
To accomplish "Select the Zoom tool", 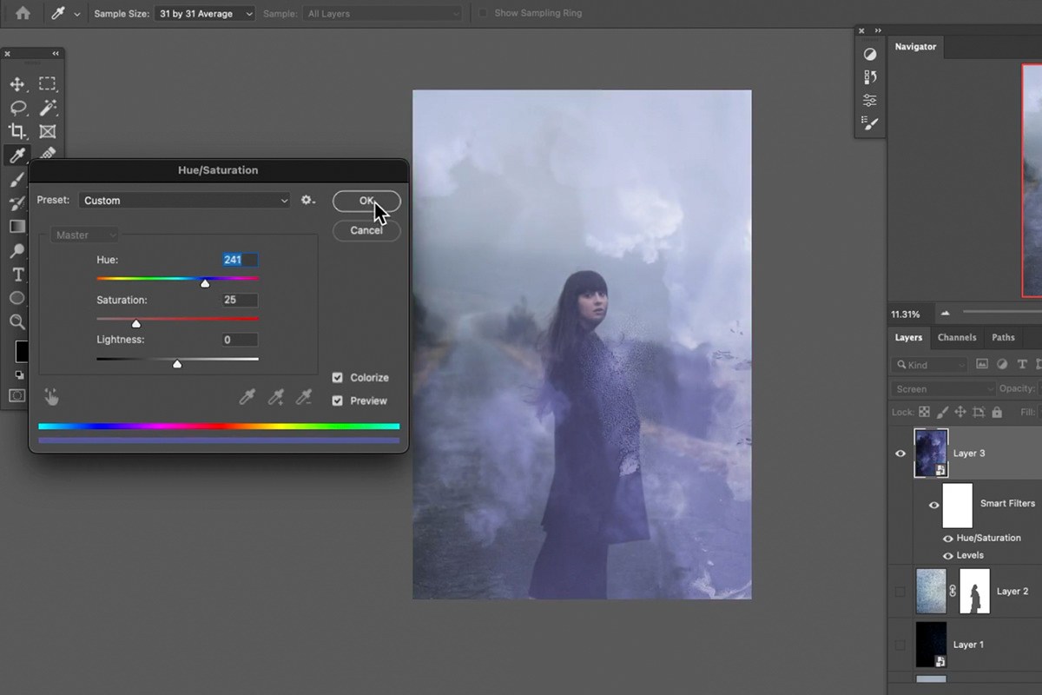I will (x=16, y=321).
